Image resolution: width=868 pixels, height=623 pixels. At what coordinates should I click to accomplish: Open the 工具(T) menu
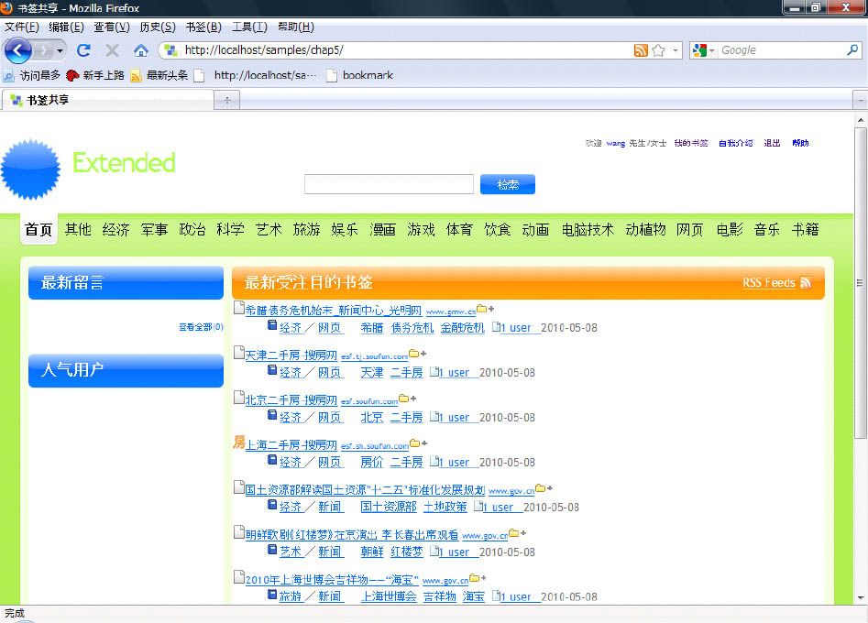pos(249,27)
